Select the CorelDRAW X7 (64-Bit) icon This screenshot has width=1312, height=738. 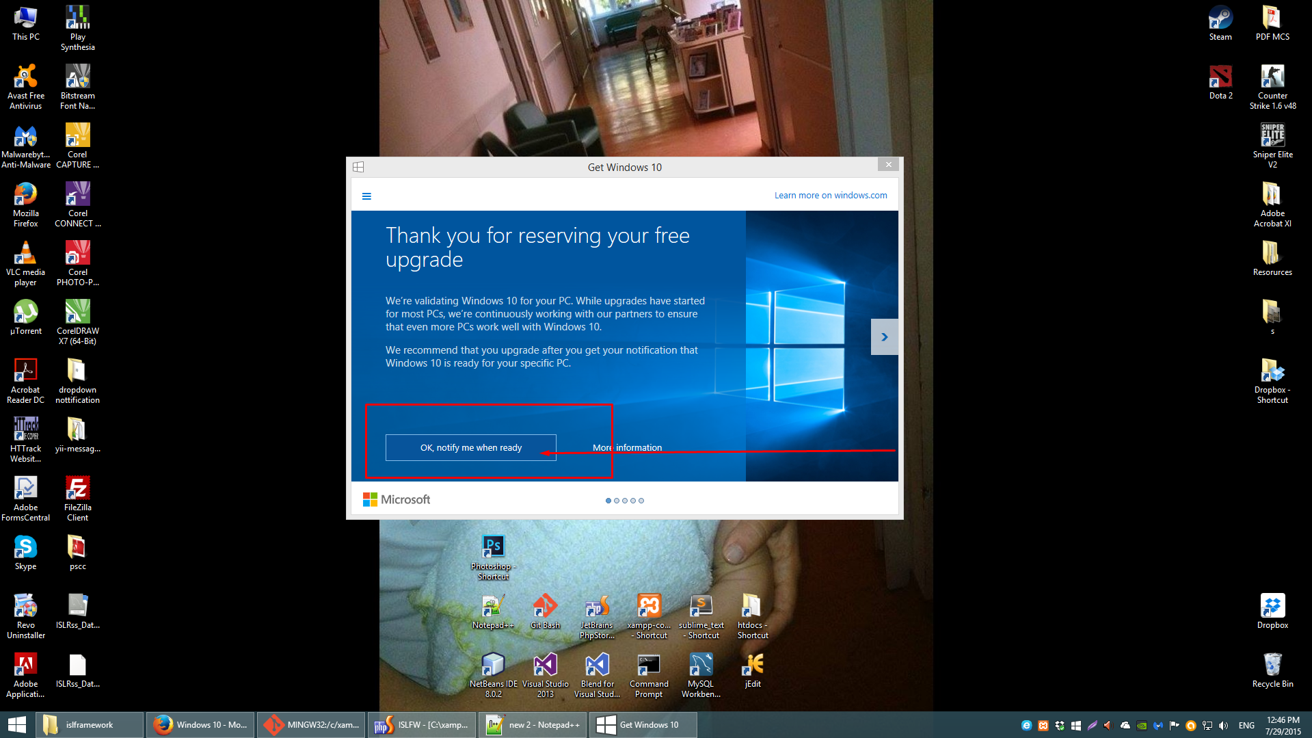click(x=78, y=322)
